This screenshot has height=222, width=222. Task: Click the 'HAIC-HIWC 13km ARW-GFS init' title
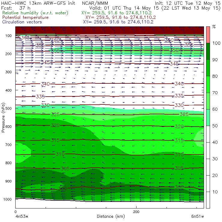coord(38,3)
